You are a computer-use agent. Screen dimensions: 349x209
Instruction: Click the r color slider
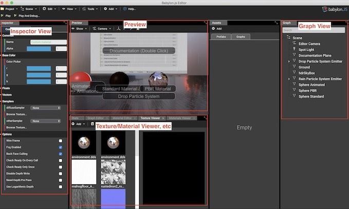point(39,69)
